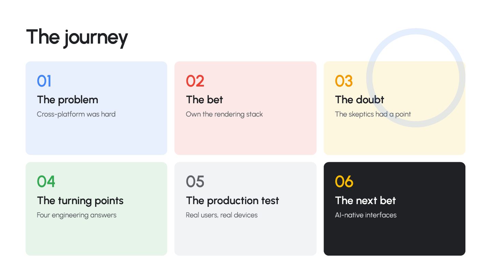Open 'The turning points' heading
Image resolution: width=491 pixels, height=276 pixels.
pyautogui.click(x=80, y=201)
